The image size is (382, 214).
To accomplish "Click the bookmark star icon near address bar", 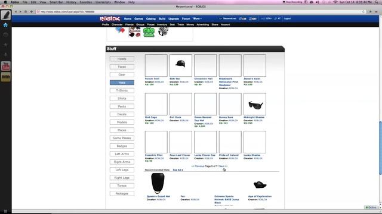I will click(370, 12).
